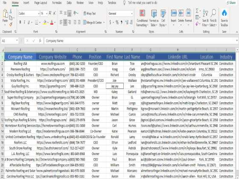This screenshot has width=239, height=179.
Task: Open the Formulas ribbon tab
Action: [x=57, y=3]
